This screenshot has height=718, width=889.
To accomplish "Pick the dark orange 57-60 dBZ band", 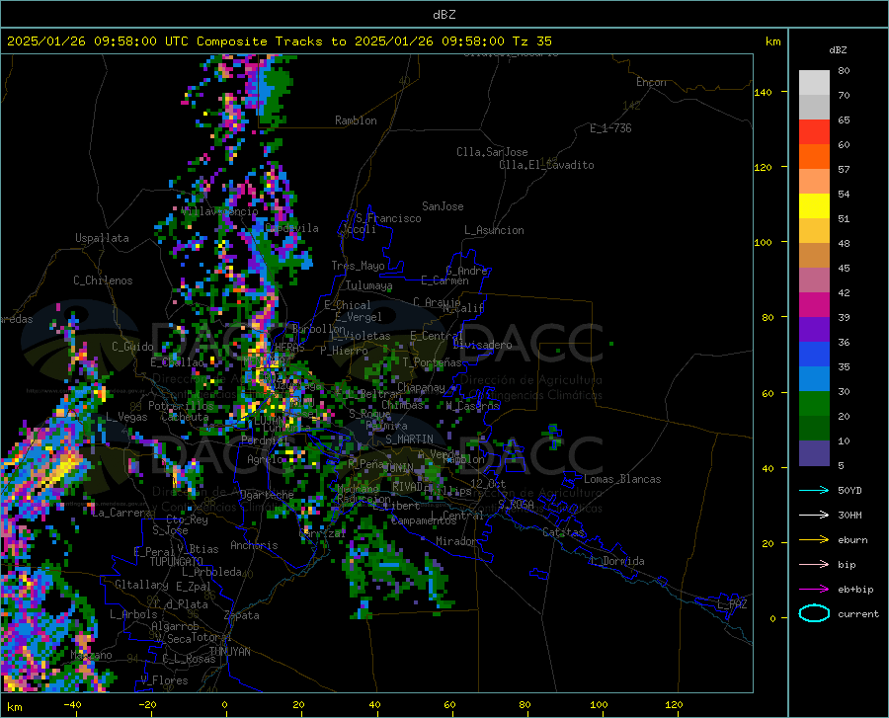I will pos(814,157).
